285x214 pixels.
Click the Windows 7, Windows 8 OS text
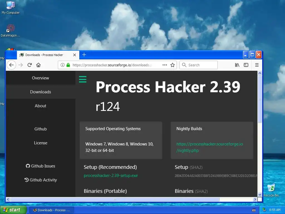tap(119, 147)
